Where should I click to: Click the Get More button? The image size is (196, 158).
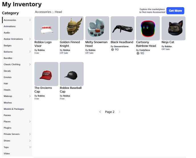coord(175,11)
